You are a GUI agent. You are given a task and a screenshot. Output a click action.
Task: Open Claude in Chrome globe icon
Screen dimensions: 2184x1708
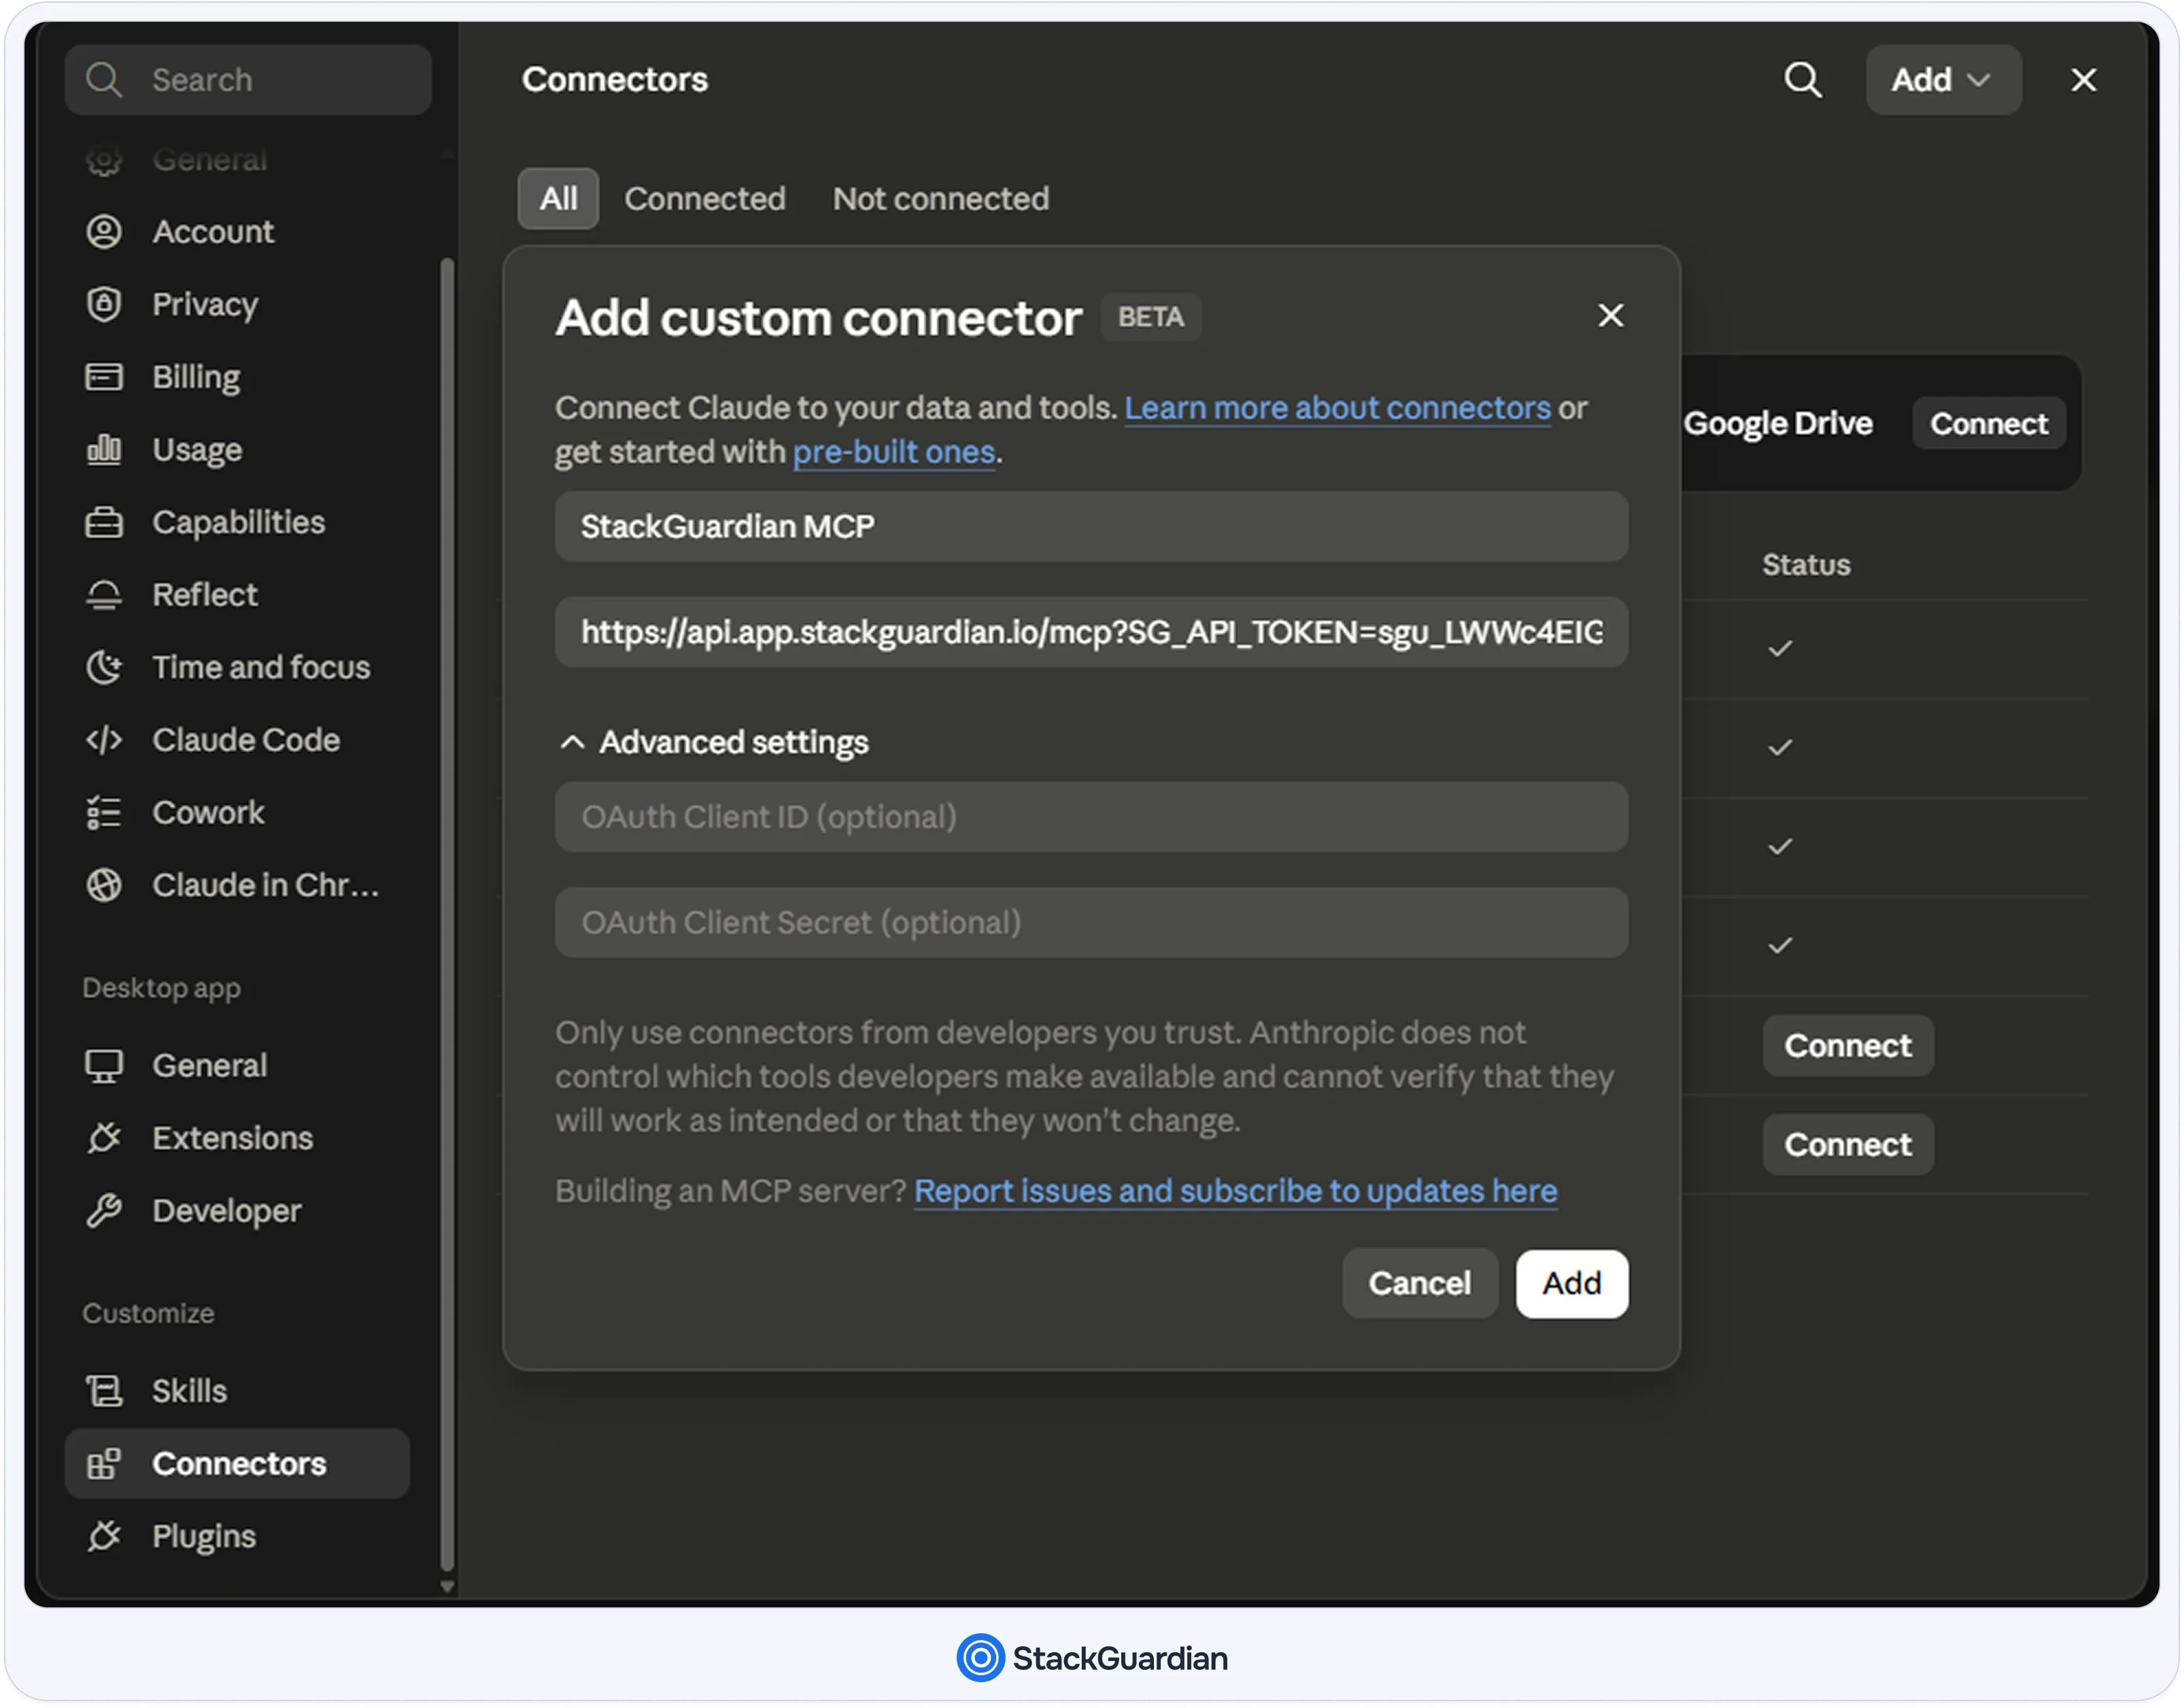pos(104,885)
